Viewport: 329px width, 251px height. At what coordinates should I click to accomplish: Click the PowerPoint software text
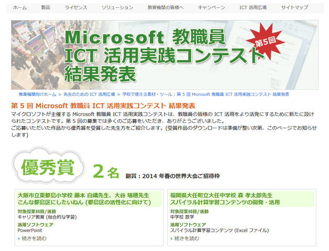[30, 230]
